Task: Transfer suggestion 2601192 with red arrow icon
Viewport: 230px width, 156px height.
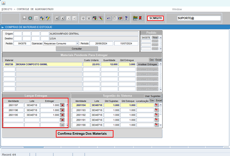Action: [157, 115]
